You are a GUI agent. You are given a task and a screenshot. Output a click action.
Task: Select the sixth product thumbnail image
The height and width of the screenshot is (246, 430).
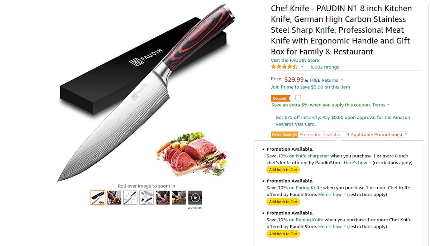click(179, 198)
